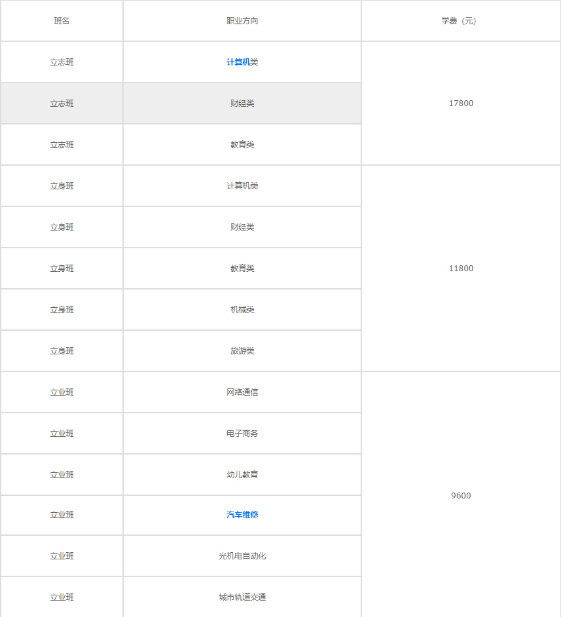Click the 幼儿教育 cell
Viewport: 561px width, 617px height.
(242, 475)
